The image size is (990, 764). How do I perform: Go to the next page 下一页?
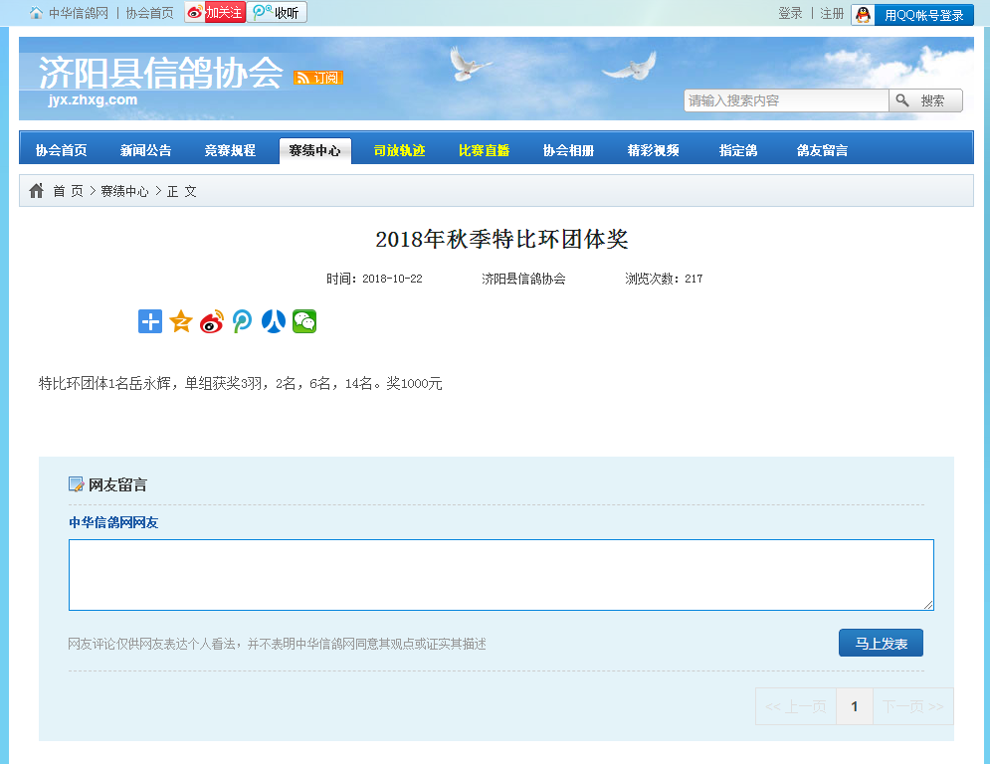[913, 706]
